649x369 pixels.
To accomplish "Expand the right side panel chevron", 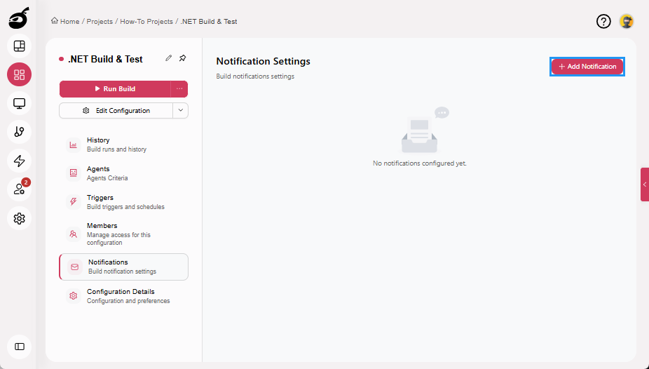I will [x=645, y=184].
